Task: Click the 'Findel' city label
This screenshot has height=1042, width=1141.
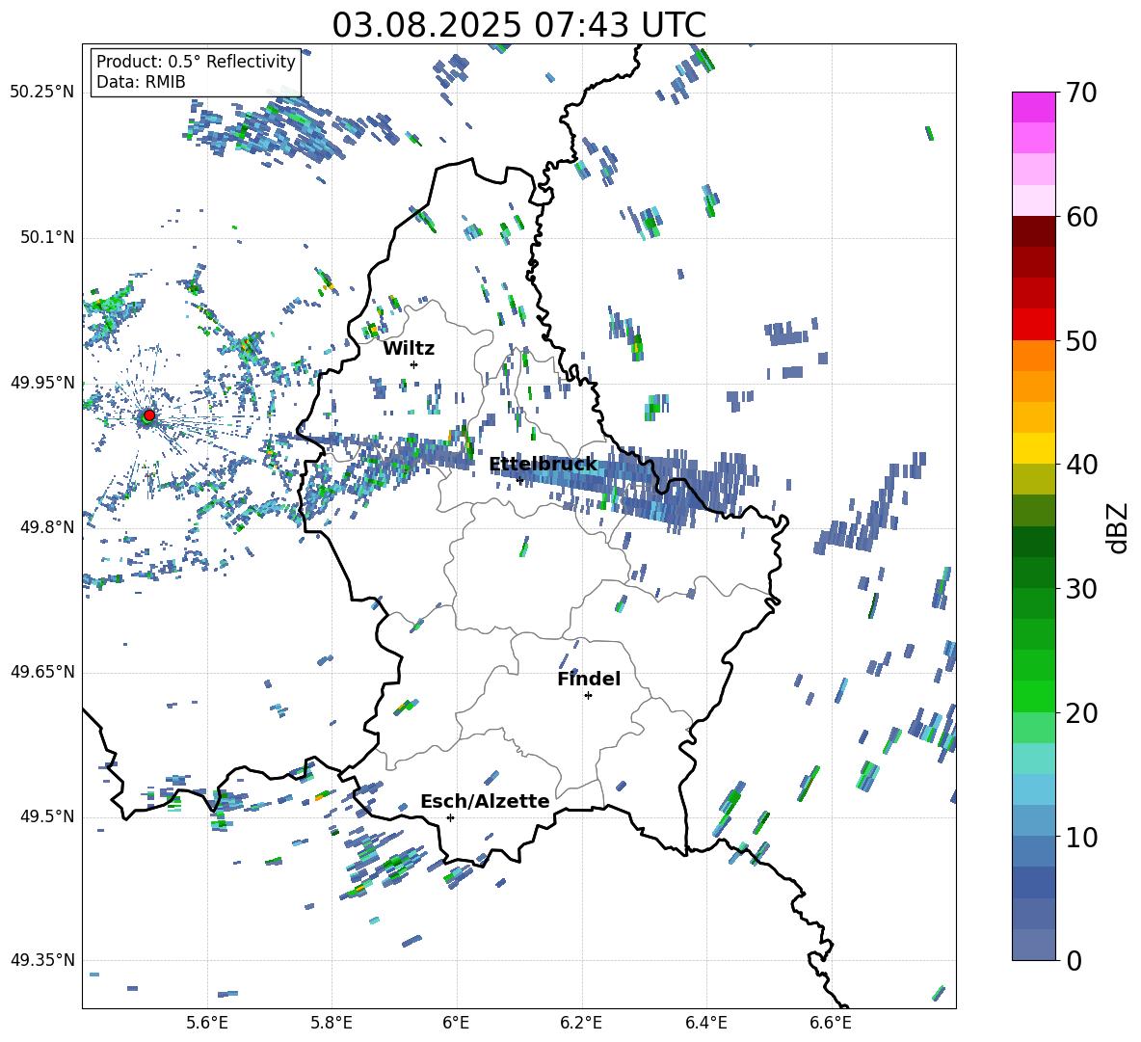Action: (x=589, y=679)
